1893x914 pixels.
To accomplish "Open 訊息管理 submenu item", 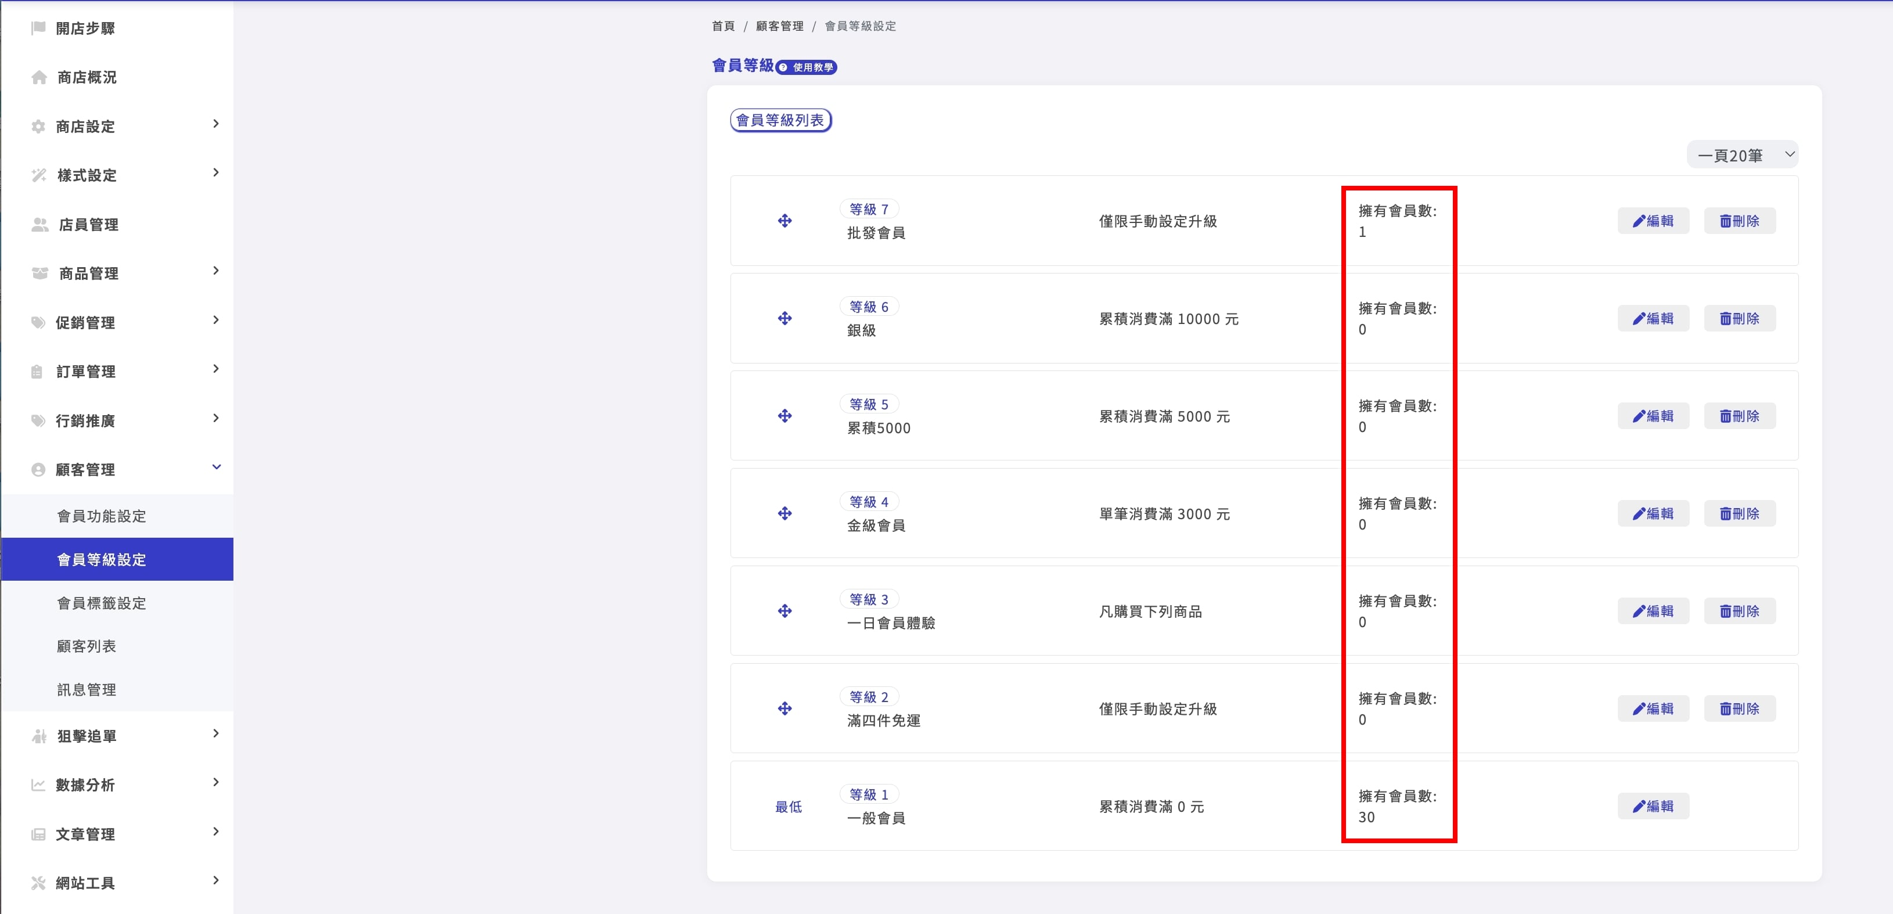I will click(117, 689).
